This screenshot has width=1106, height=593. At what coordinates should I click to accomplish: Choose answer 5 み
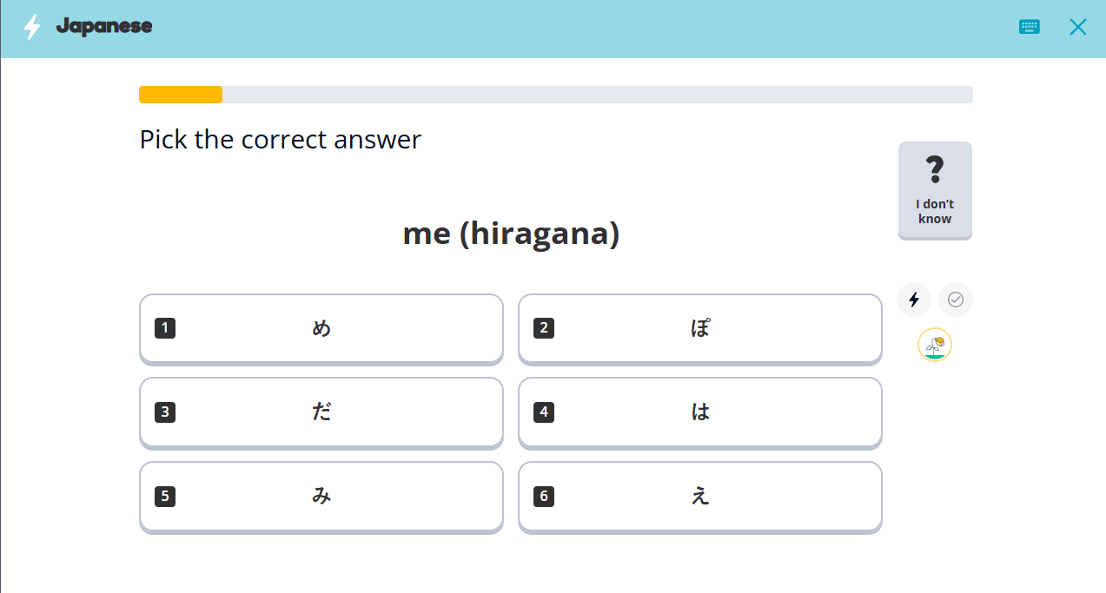(x=321, y=496)
